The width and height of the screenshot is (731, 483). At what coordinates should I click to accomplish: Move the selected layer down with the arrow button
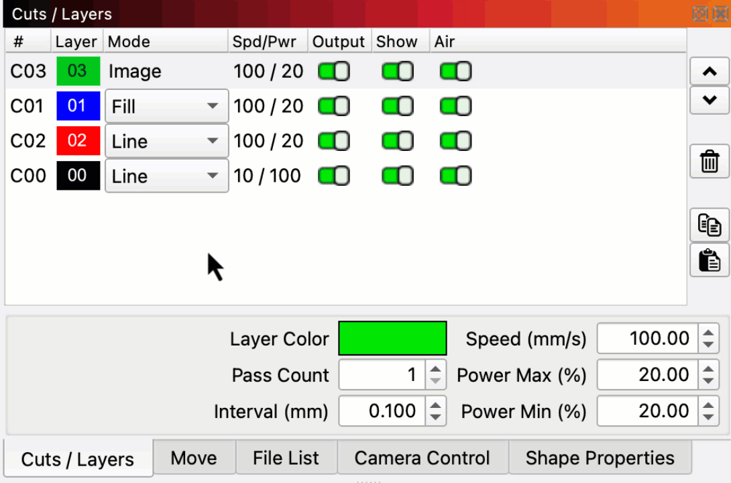[709, 101]
